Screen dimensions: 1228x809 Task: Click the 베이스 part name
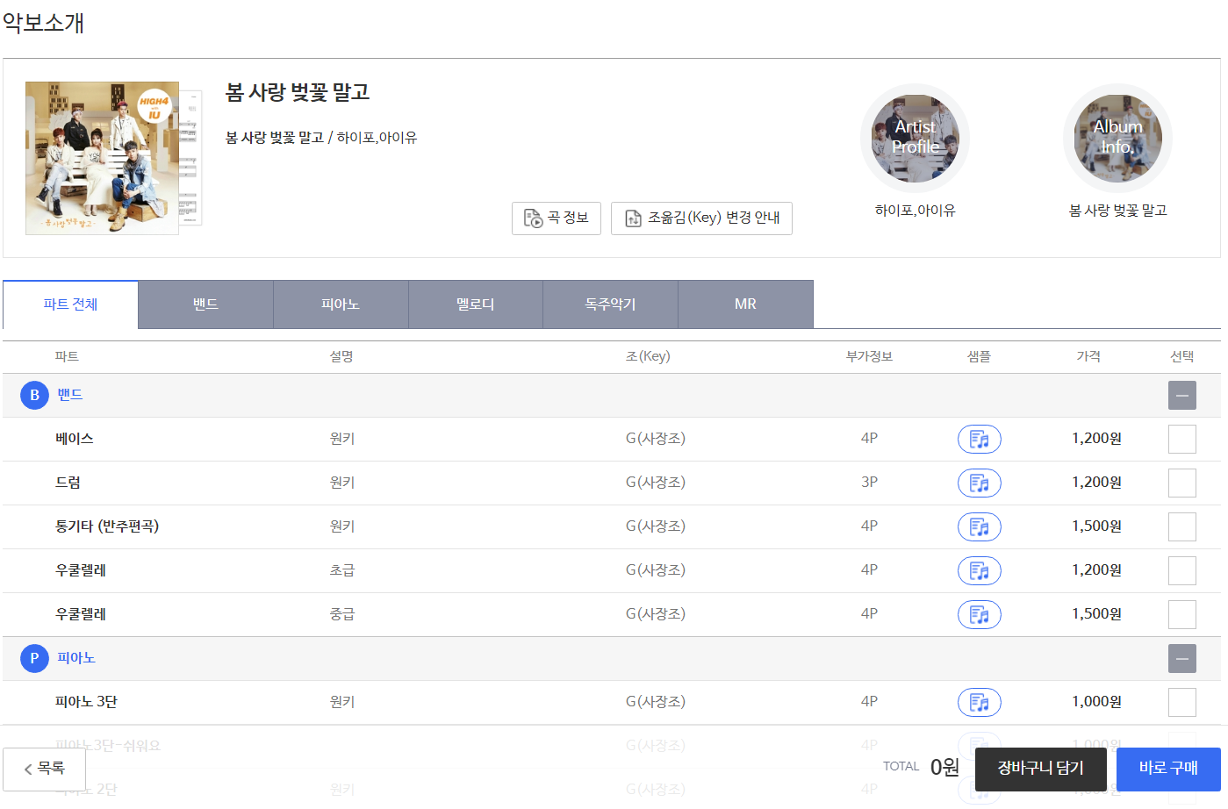(75, 439)
